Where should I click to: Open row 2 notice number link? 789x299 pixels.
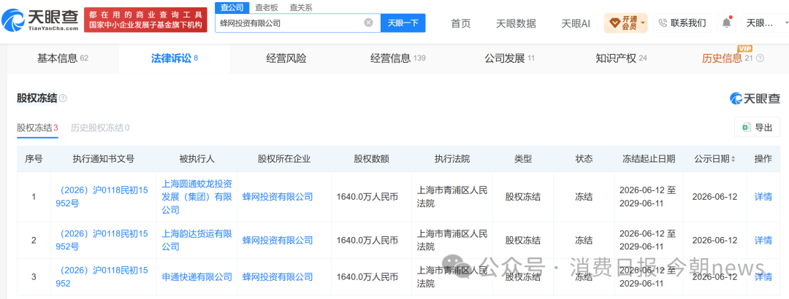click(x=103, y=240)
